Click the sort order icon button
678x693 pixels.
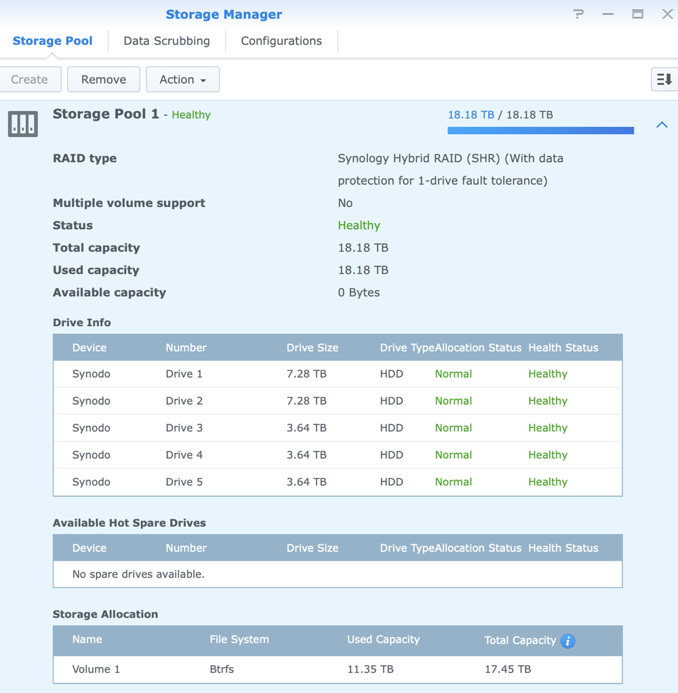(x=663, y=79)
